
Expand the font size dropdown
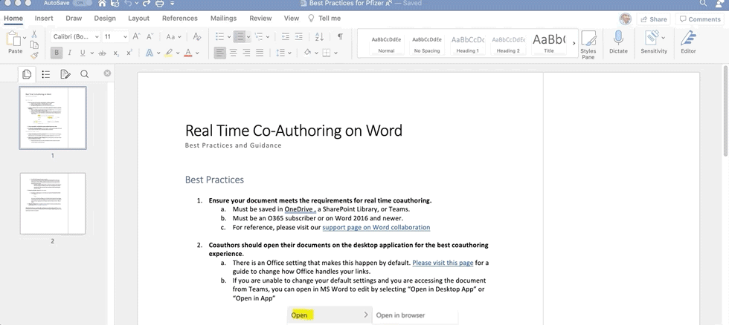(x=125, y=36)
